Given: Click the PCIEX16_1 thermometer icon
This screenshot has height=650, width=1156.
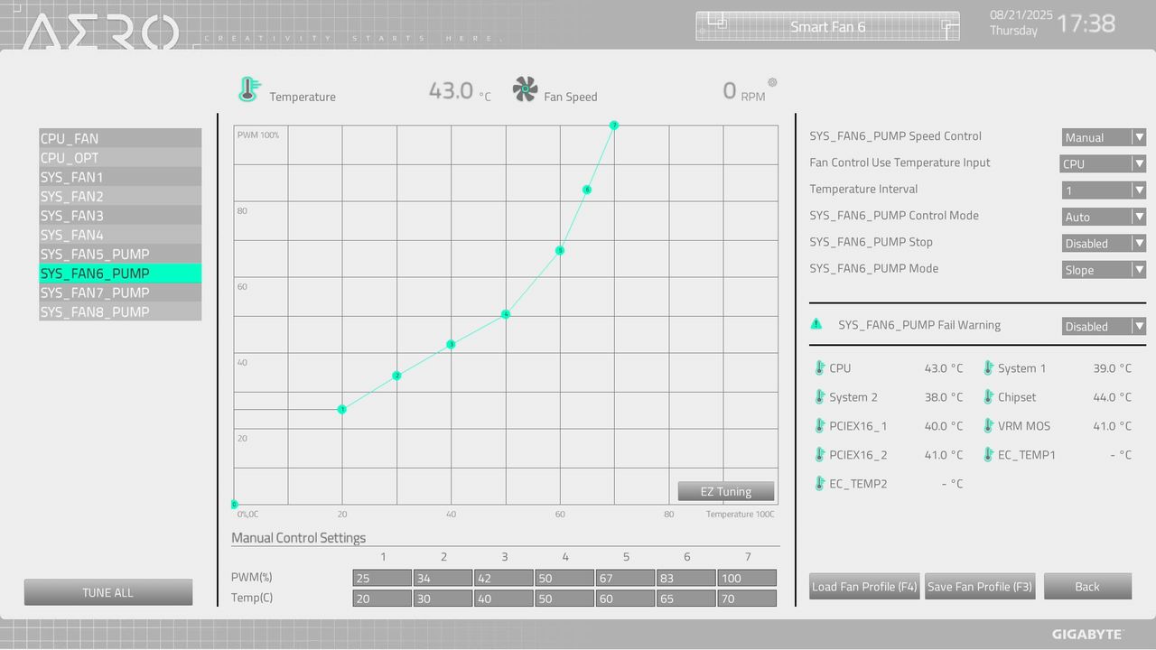Looking at the screenshot, I should tap(820, 426).
